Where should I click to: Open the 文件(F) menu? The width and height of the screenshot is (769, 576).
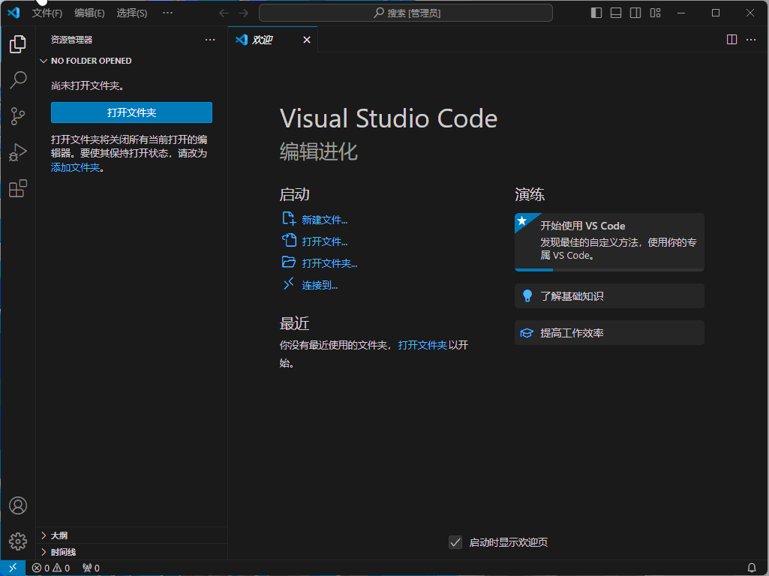(x=47, y=13)
